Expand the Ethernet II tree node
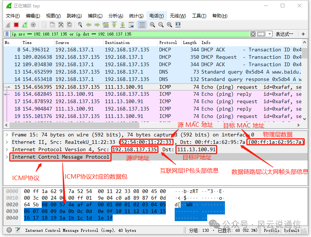Screen dimensions: 311x237 [x=7, y=142]
